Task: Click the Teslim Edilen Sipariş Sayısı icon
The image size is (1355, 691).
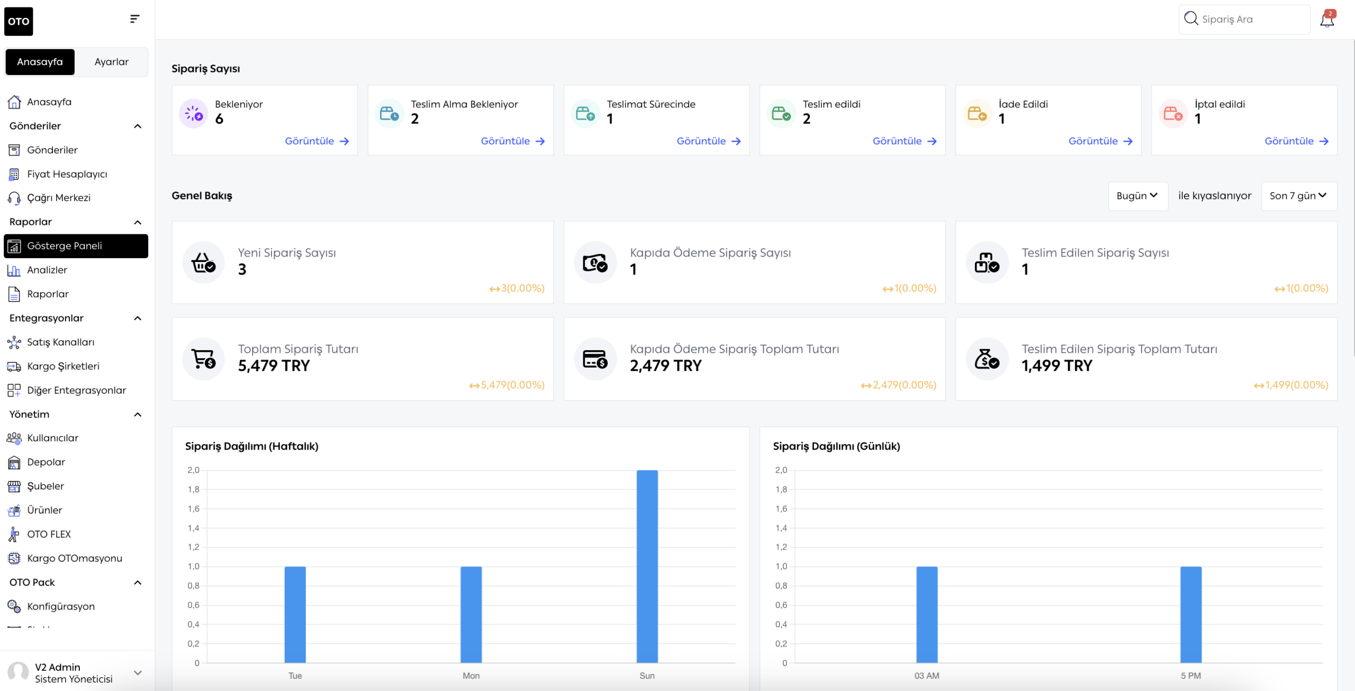Action: coord(987,262)
